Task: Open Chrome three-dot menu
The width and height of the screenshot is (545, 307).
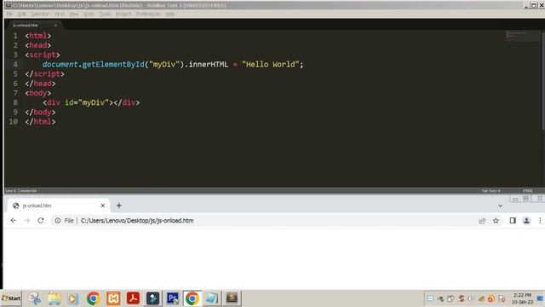Action: 540,220
